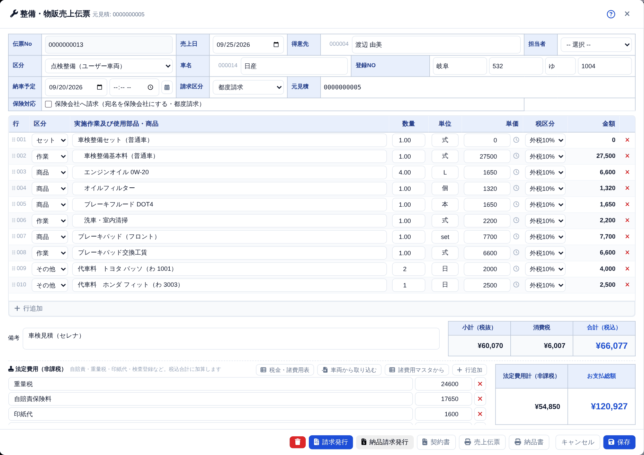Change row 009 type from その他
Screen dimensions: 644x455
(50, 269)
